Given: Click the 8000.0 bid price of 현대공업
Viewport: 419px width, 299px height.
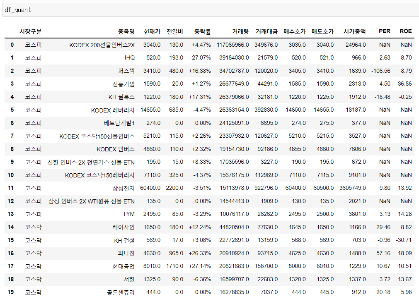Looking at the screenshot, I should click(x=297, y=266).
